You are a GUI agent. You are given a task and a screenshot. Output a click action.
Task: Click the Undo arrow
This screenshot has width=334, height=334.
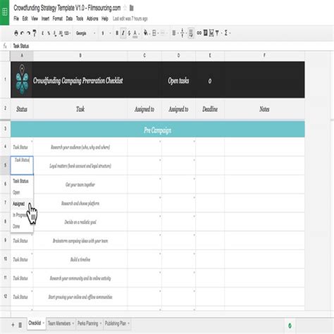[x=23, y=33]
